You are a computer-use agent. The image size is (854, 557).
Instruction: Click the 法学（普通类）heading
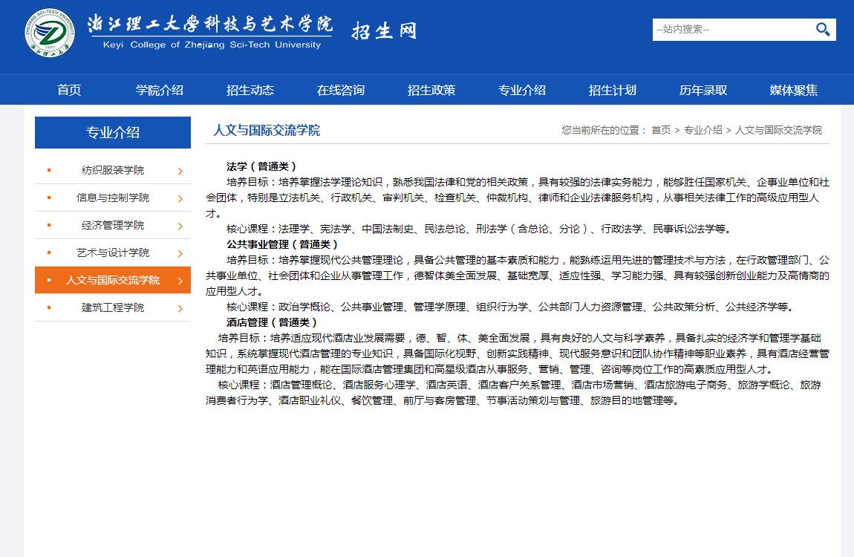[x=261, y=166]
